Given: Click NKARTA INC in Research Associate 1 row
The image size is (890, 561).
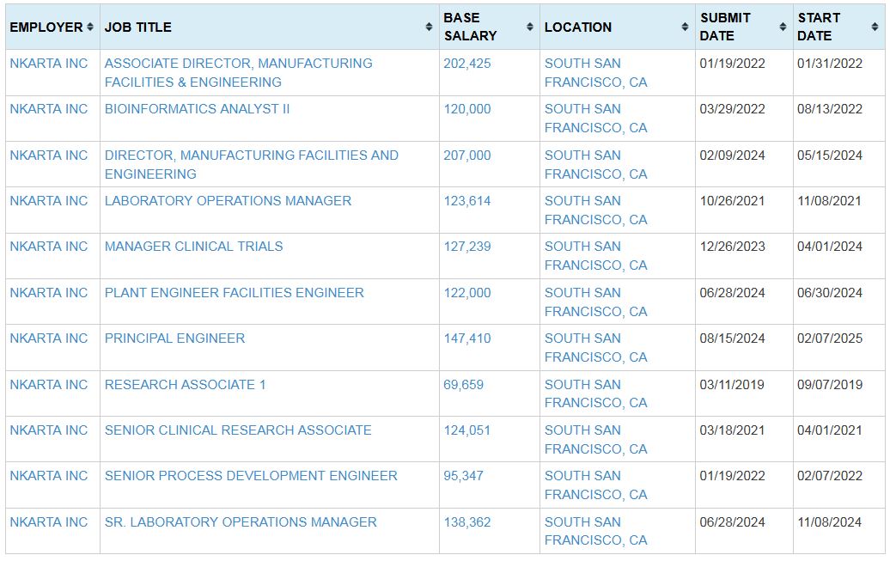Looking at the screenshot, I should 49,385.
